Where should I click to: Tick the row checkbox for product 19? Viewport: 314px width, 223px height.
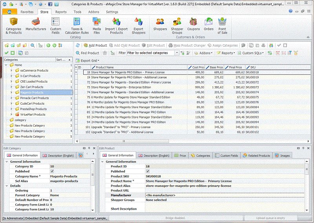point(76,77)
